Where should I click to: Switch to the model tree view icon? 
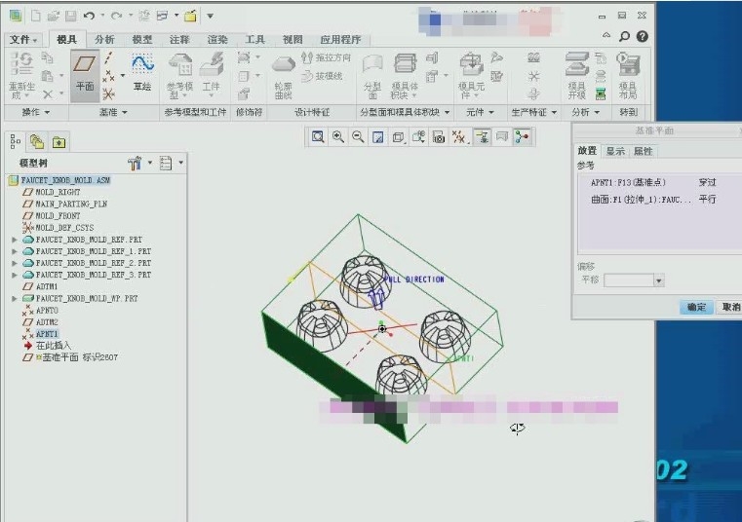[16, 141]
